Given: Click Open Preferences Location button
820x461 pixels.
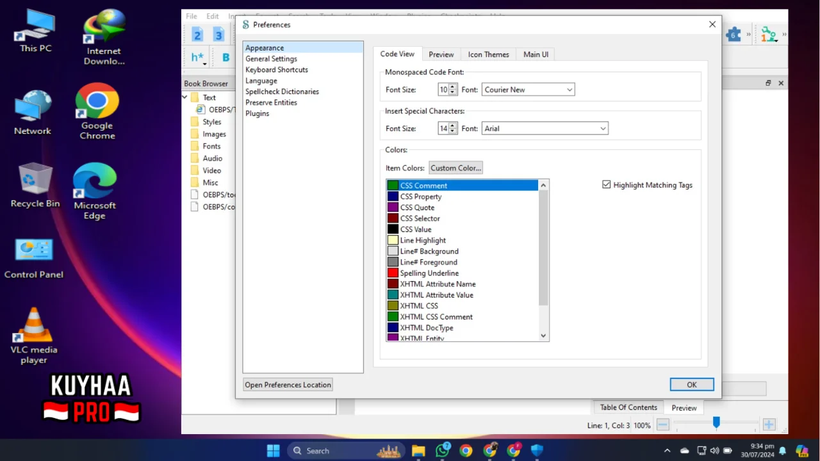Looking at the screenshot, I should pos(288,385).
